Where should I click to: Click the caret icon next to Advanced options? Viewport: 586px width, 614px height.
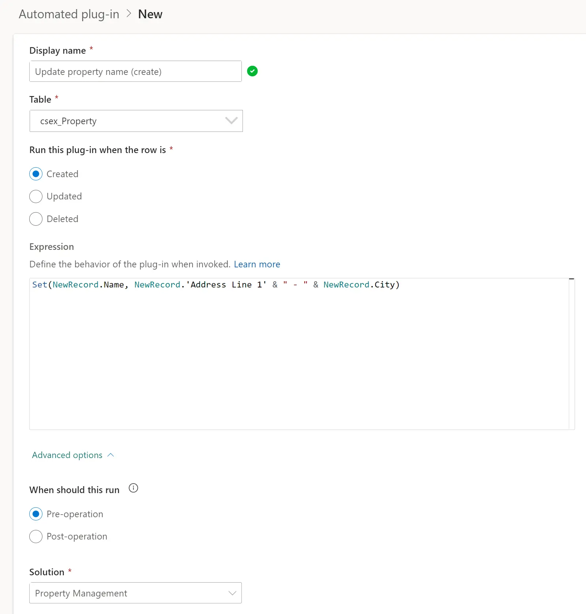point(111,455)
